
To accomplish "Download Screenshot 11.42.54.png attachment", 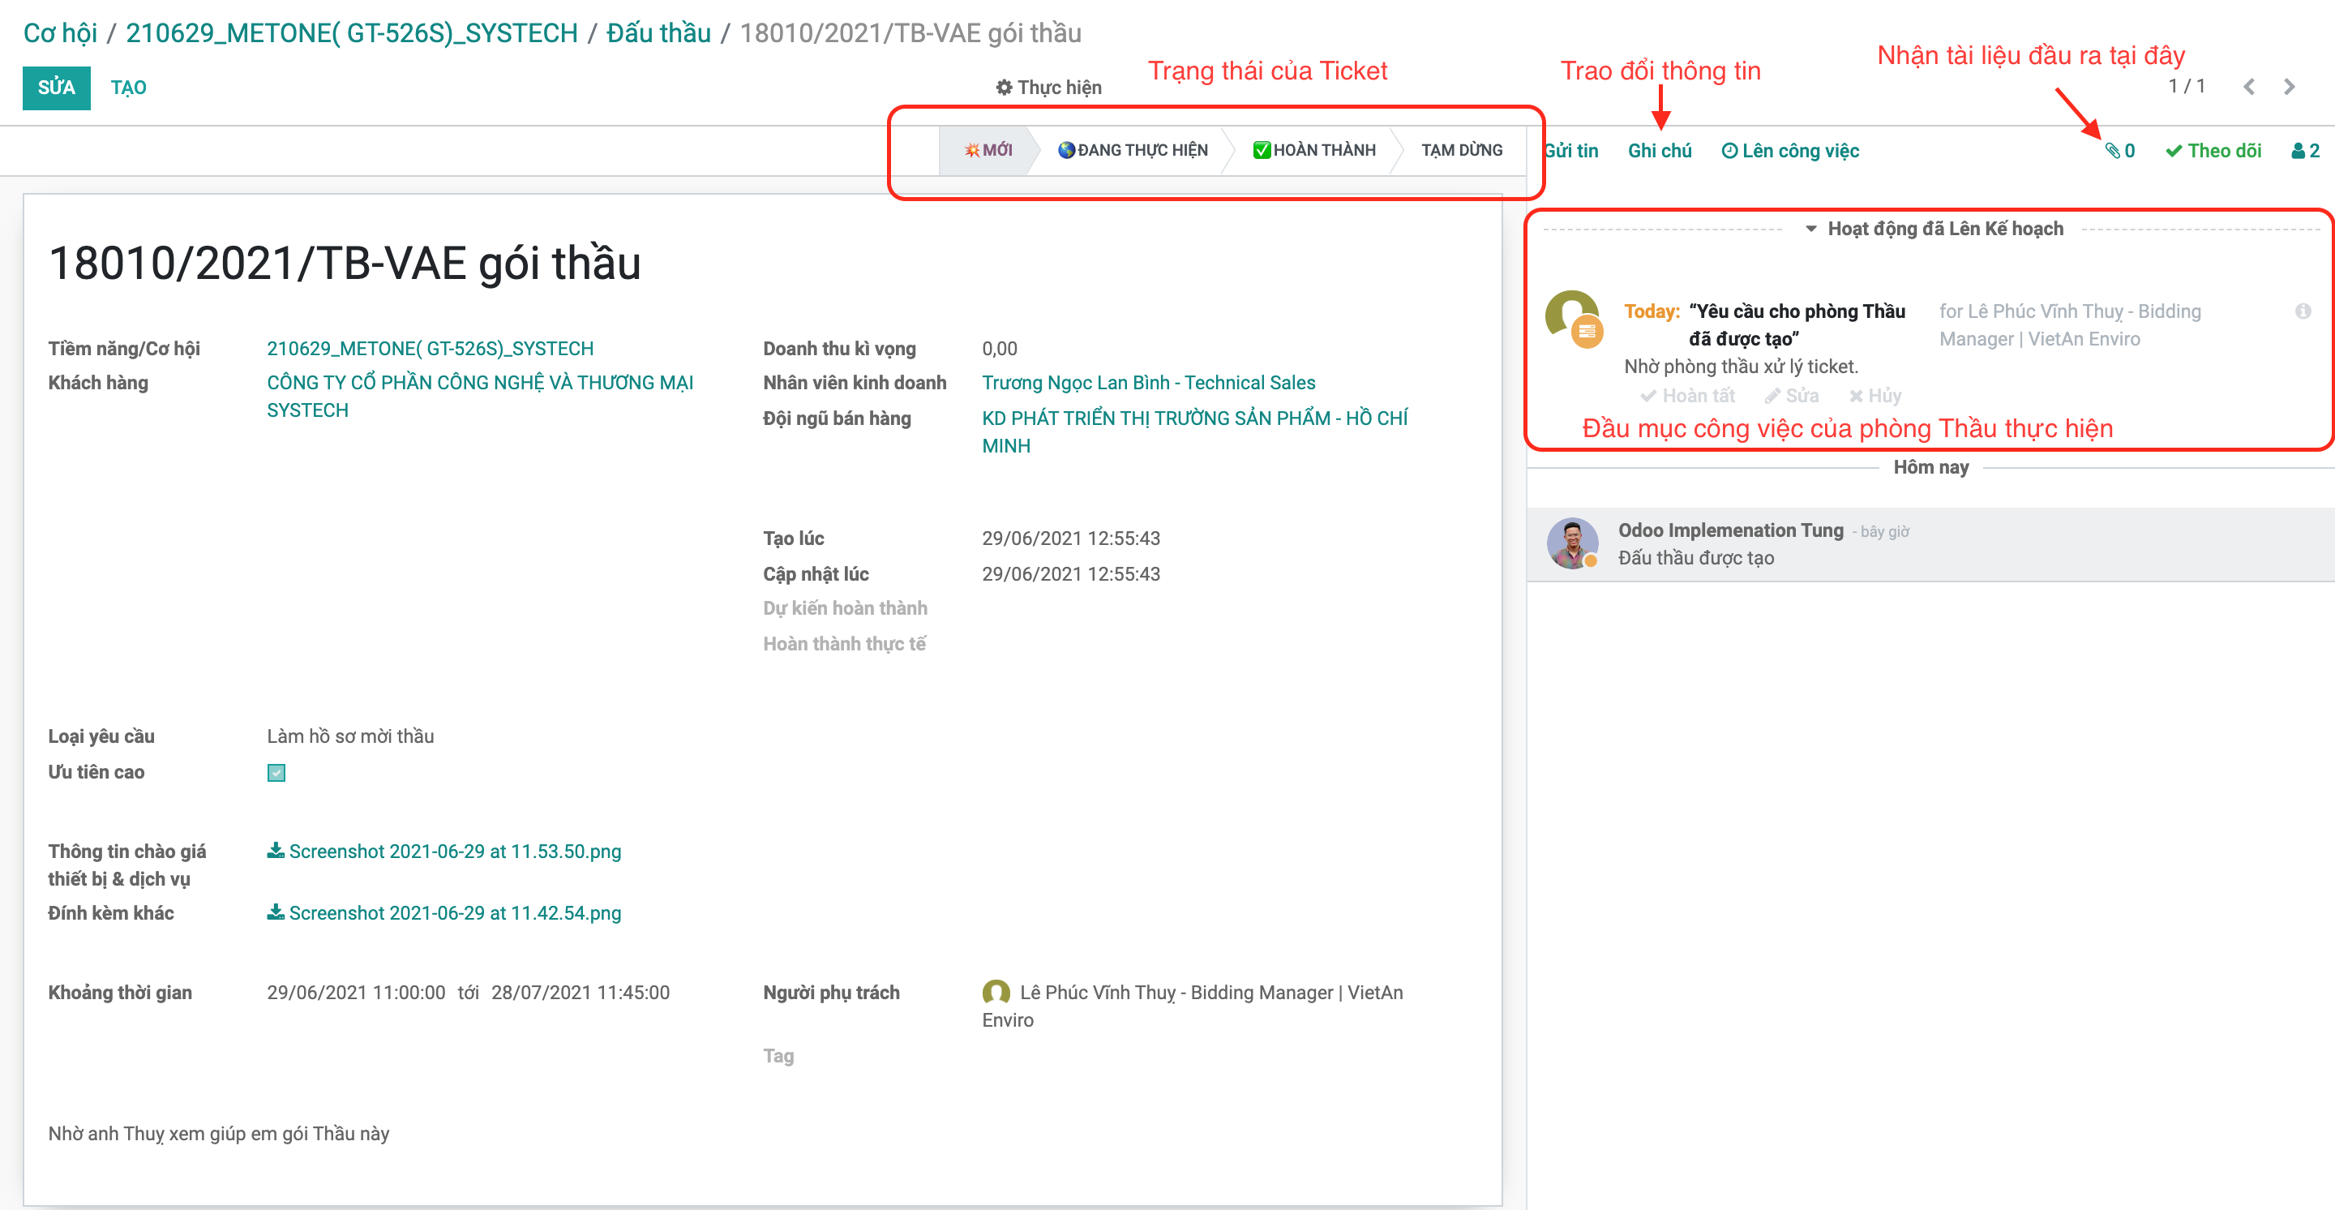I will tap(444, 912).
